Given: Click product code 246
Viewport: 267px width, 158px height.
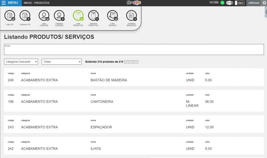Looking at the screenshot, I should 11,80.
